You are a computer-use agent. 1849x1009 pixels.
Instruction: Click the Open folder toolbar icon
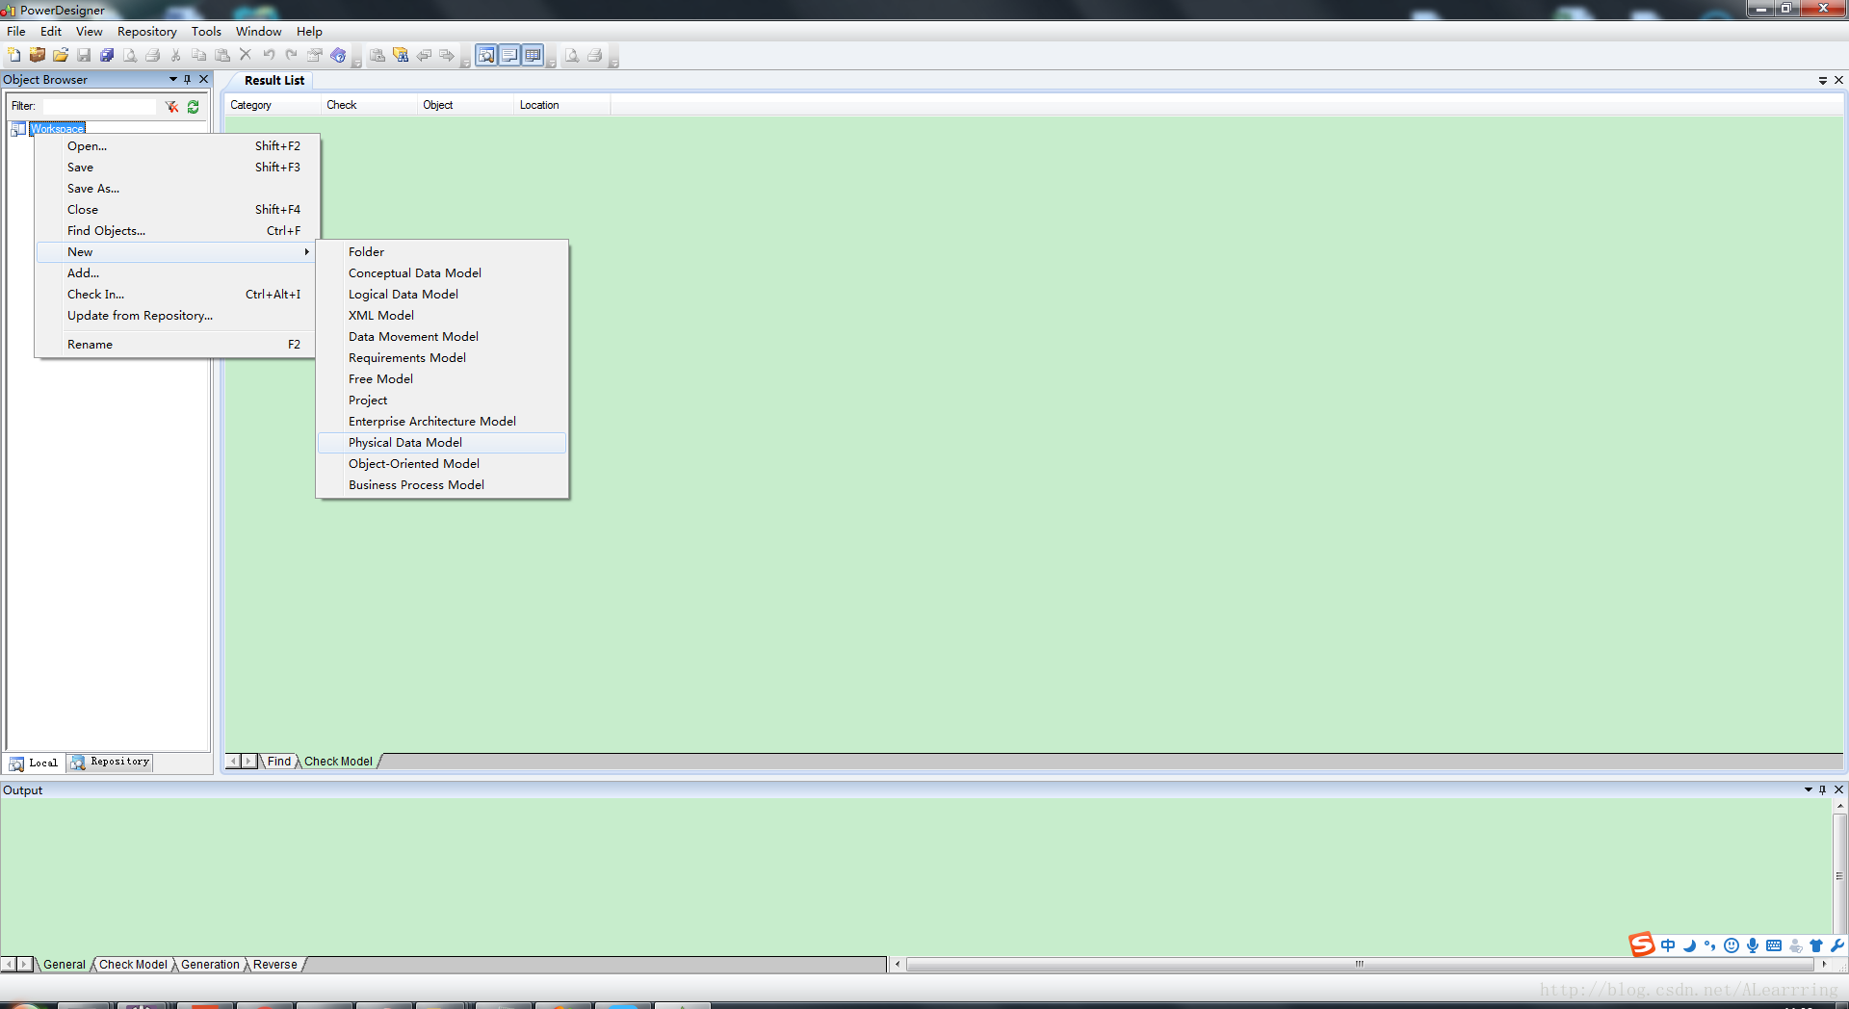coord(61,55)
